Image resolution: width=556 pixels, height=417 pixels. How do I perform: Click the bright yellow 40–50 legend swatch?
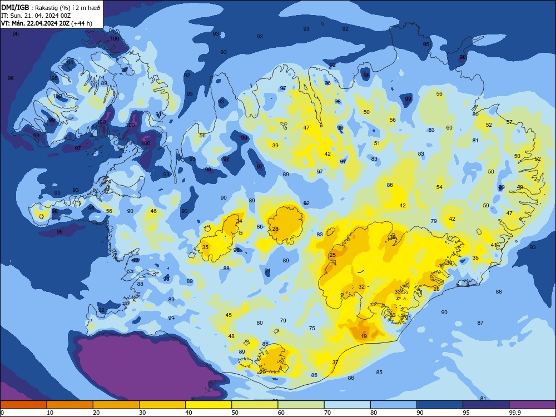(x=209, y=405)
